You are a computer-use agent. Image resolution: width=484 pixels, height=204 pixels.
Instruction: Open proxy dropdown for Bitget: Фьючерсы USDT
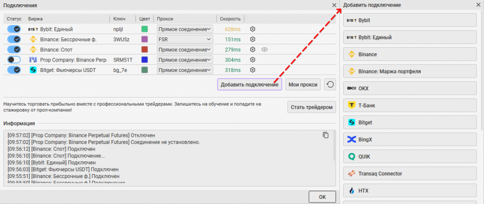pos(185,70)
